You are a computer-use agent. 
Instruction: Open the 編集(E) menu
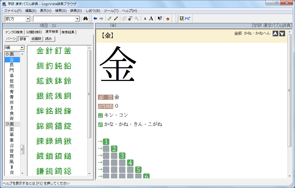[x=31, y=11]
